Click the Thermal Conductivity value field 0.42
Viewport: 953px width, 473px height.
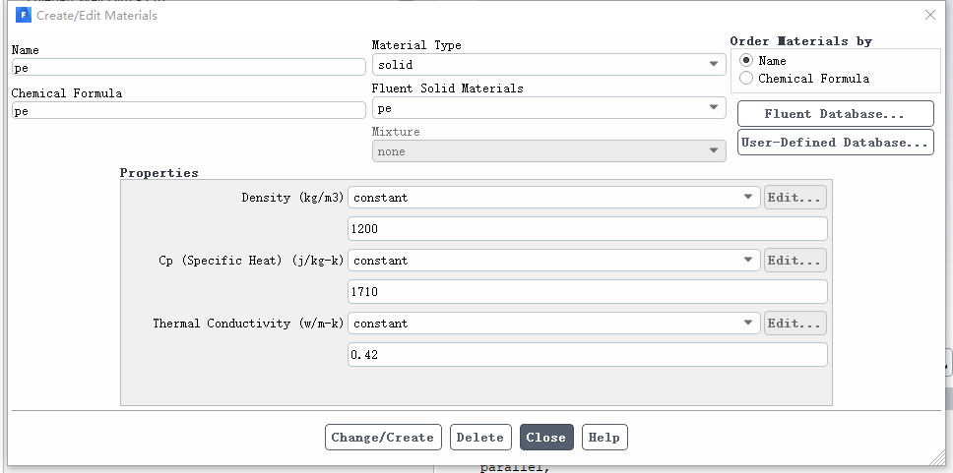coord(587,355)
